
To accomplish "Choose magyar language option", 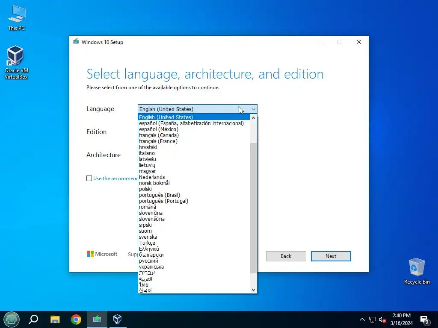I will pyautogui.click(x=194, y=171).
